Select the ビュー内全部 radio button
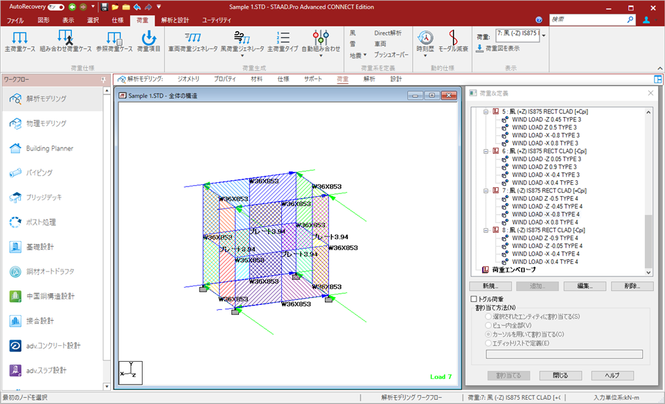This screenshot has height=404, width=665. pos(488,326)
